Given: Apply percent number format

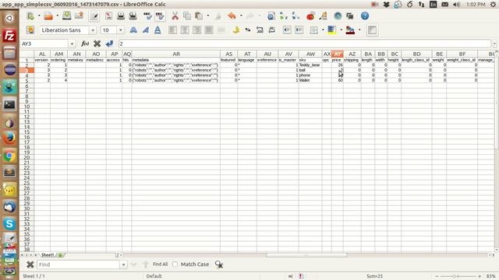Looking at the screenshot, I should coord(248,30).
